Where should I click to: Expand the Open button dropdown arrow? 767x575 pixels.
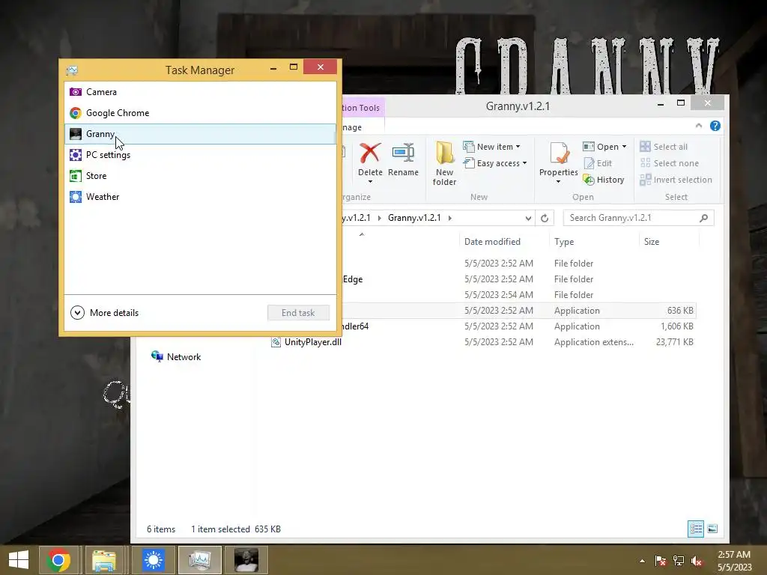(624, 147)
